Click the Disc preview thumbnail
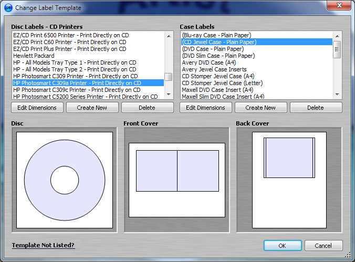Screen dimensions: 355x262 (65, 180)
